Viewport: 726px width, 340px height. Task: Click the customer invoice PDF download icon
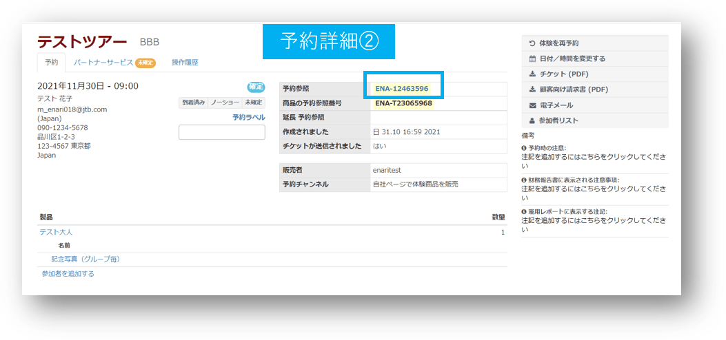532,89
